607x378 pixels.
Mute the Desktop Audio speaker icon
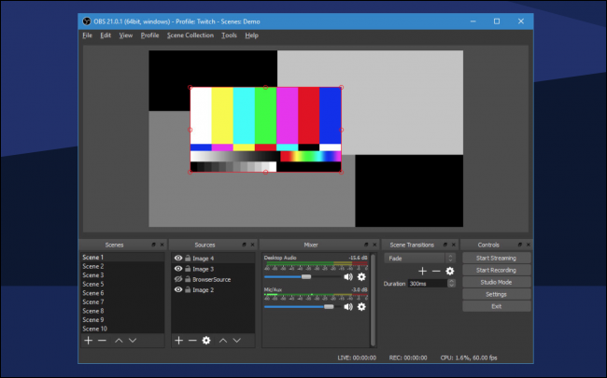[x=348, y=276]
